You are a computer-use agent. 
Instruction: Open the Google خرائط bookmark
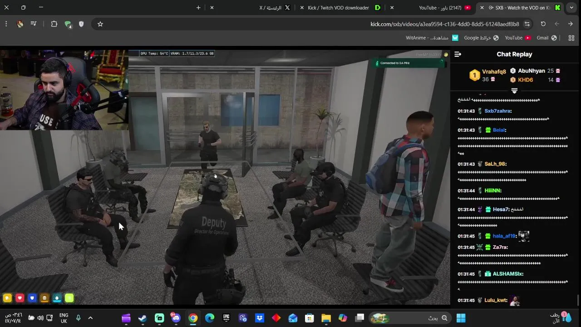[x=481, y=38]
